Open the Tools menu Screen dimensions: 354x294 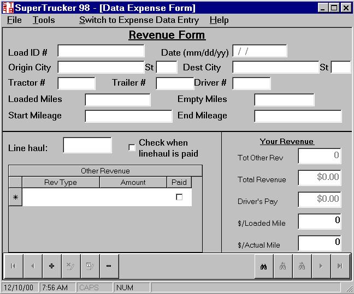(44, 20)
